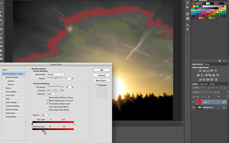229x143 pixels.
Task: Uncheck Transparency Shapes Layer
Action: [47, 104]
